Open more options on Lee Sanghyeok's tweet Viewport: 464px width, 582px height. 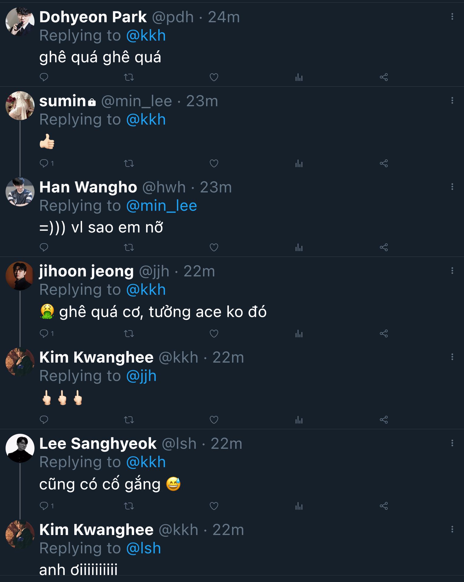coord(452,443)
